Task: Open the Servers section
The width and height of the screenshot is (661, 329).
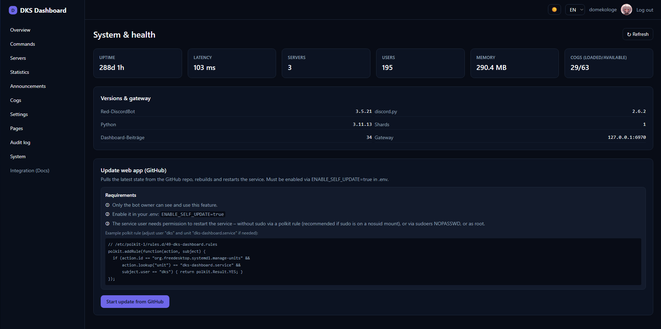Action: click(18, 58)
